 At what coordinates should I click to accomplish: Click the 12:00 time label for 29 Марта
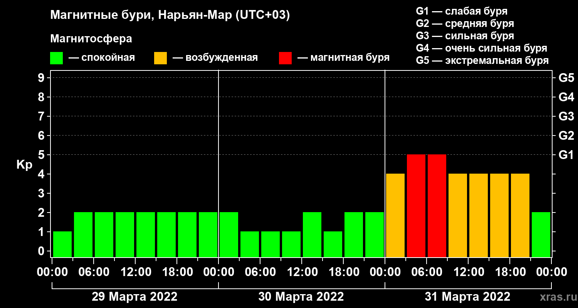[135, 272]
